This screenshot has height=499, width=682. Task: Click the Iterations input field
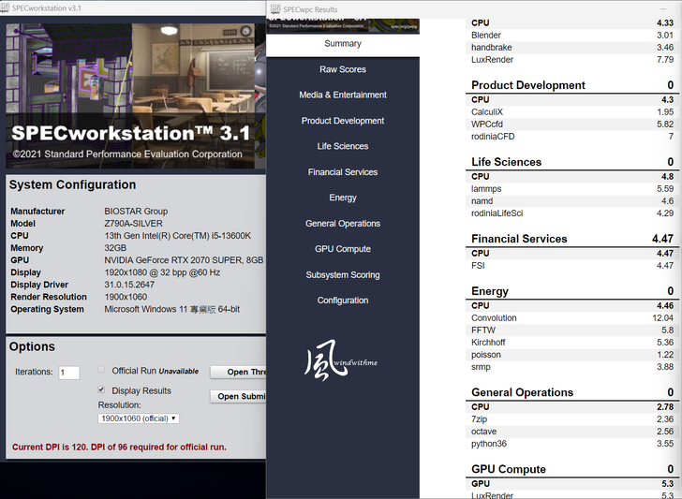pos(68,372)
